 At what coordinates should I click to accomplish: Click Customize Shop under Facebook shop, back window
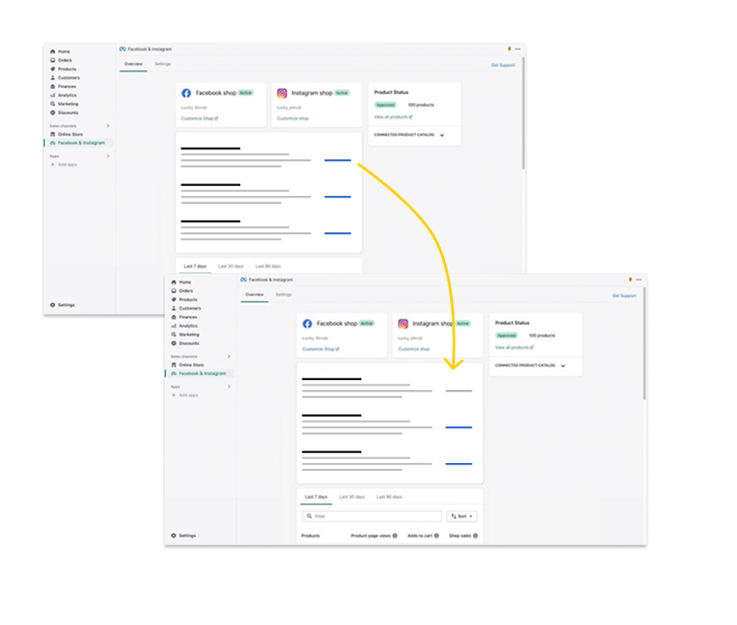(199, 118)
